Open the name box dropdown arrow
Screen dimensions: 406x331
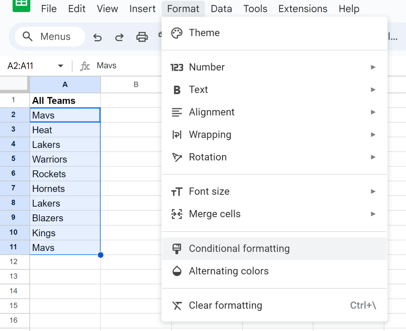pyautogui.click(x=61, y=66)
